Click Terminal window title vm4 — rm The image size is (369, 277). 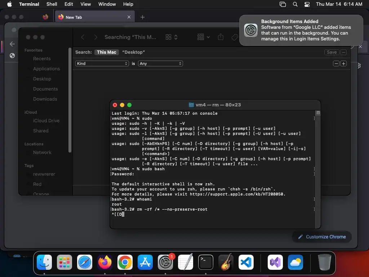pyautogui.click(x=218, y=105)
